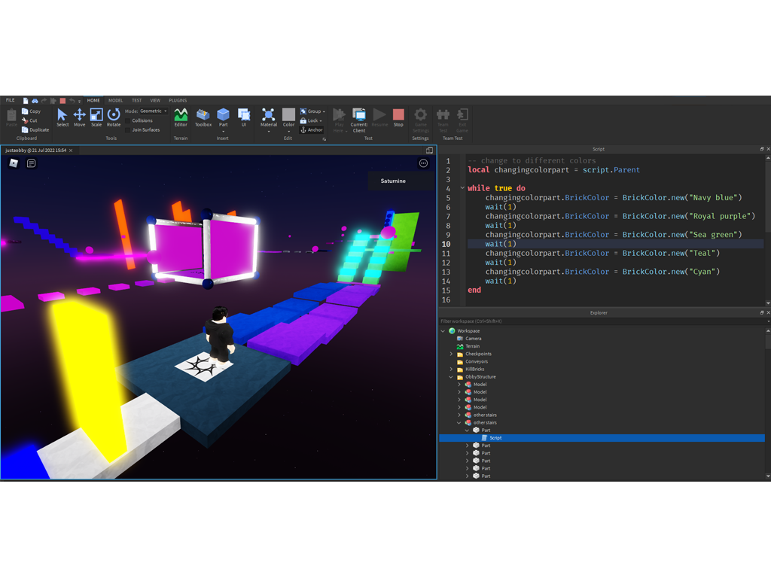Open the in-game chat icon

coord(31,163)
